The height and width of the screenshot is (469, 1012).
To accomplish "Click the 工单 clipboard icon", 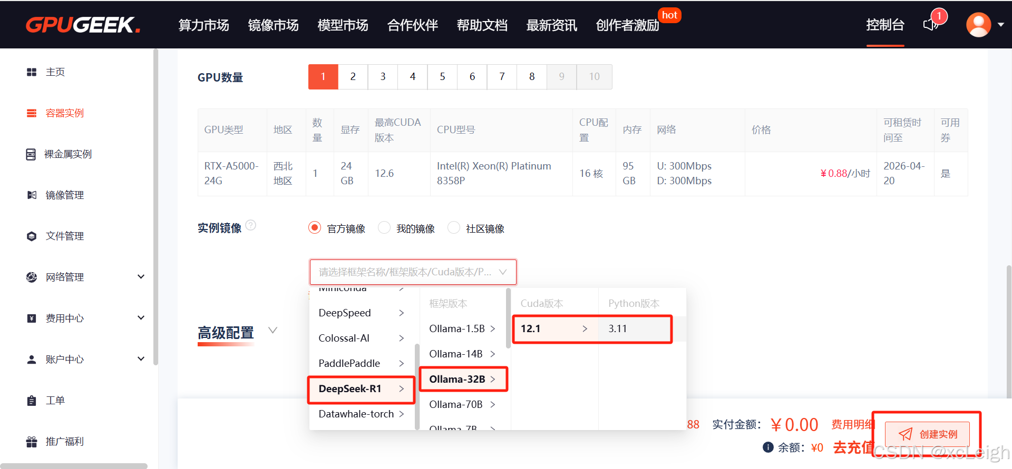I will click(32, 401).
